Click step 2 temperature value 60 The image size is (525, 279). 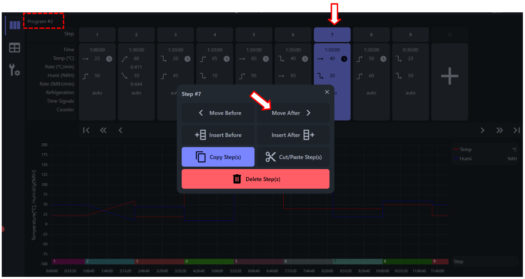[137, 58]
